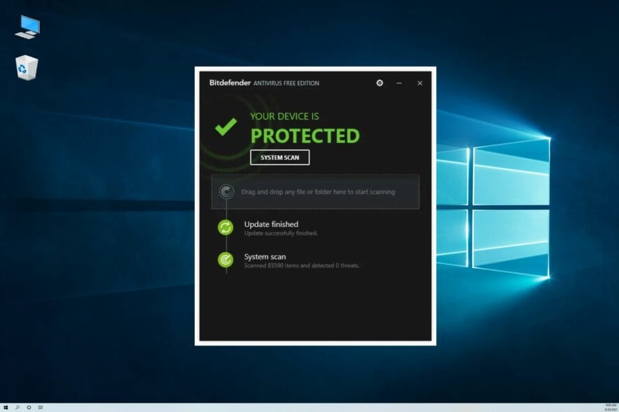The width and height of the screenshot is (619, 412).
Task: Close the Bitdefender window
Action: (x=420, y=83)
